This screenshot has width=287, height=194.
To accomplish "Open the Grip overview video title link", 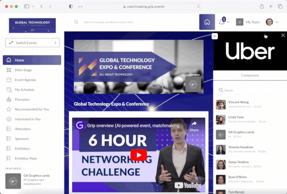I will 135,125.
